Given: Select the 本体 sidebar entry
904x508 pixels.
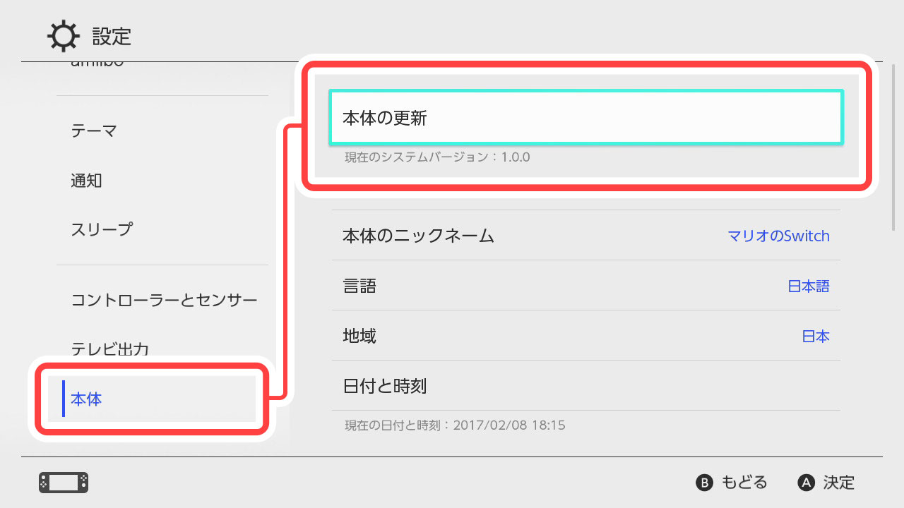Looking at the screenshot, I should coord(86,399).
